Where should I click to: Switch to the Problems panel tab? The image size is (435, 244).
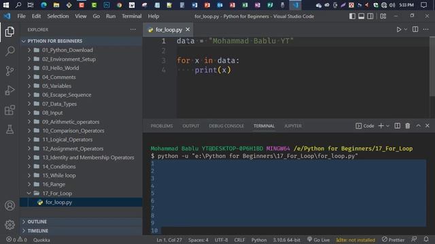coord(162,126)
